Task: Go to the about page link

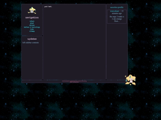Action: (x=32, y=23)
